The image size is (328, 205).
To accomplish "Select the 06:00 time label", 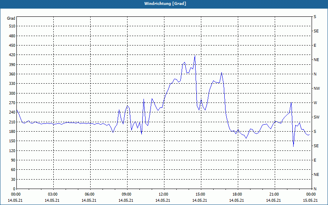I will point(89,194).
